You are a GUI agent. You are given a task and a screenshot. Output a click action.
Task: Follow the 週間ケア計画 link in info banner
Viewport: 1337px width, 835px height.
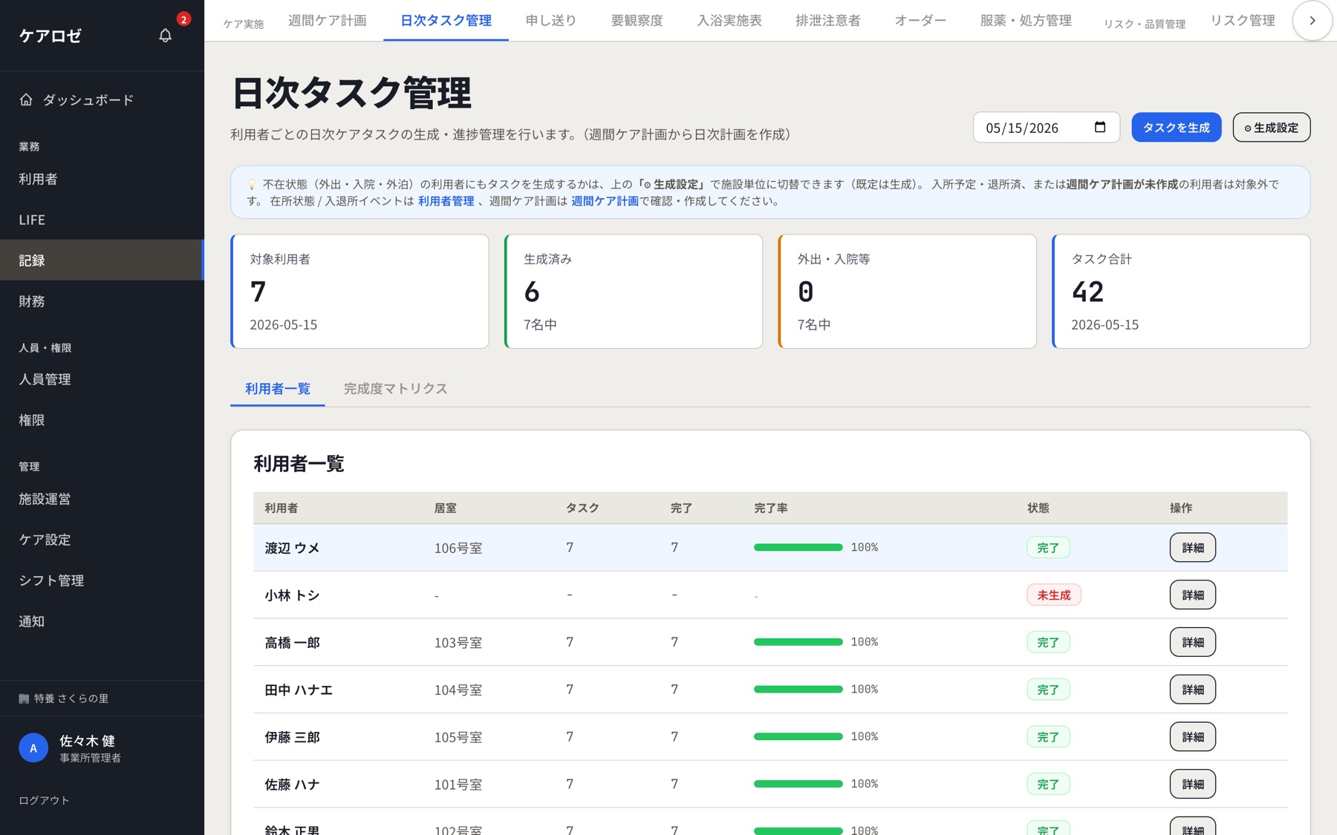605,200
